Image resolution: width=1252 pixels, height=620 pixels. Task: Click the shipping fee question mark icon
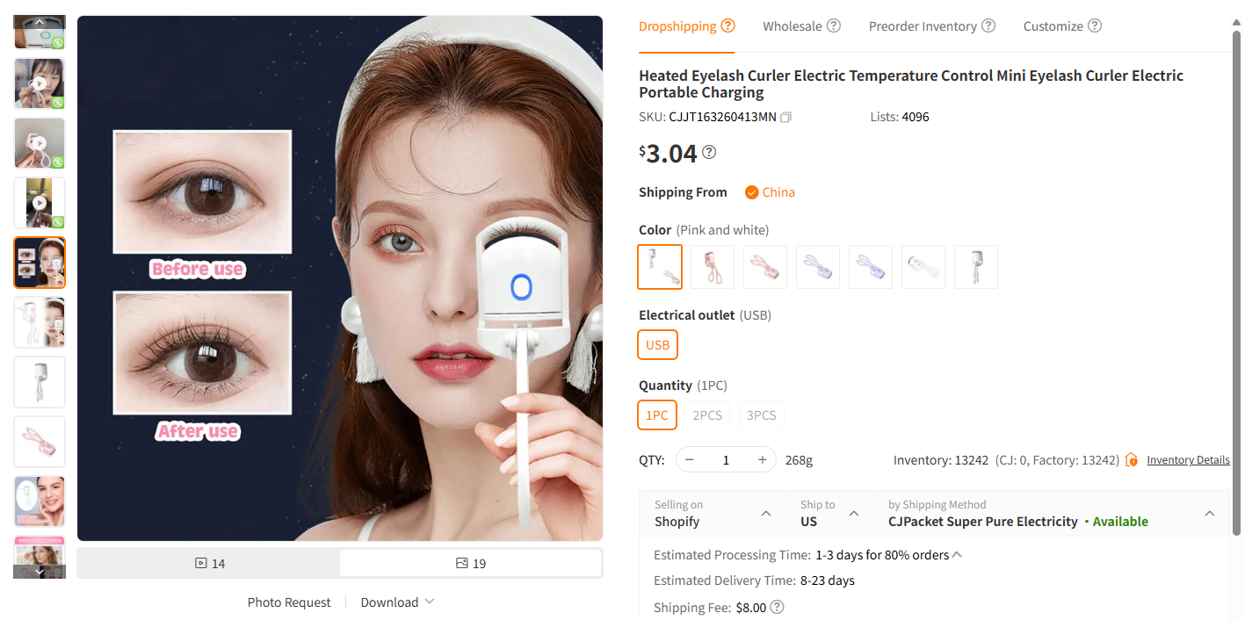[x=777, y=607]
